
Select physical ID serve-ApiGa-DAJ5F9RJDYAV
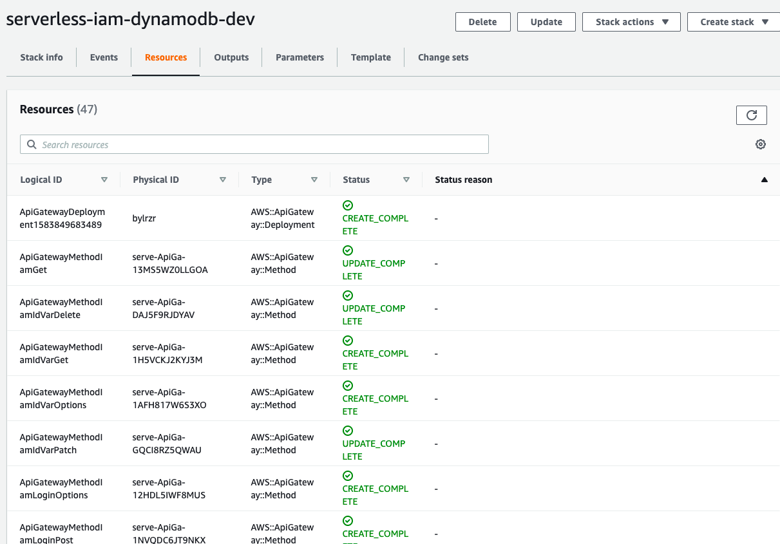coord(164,308)
